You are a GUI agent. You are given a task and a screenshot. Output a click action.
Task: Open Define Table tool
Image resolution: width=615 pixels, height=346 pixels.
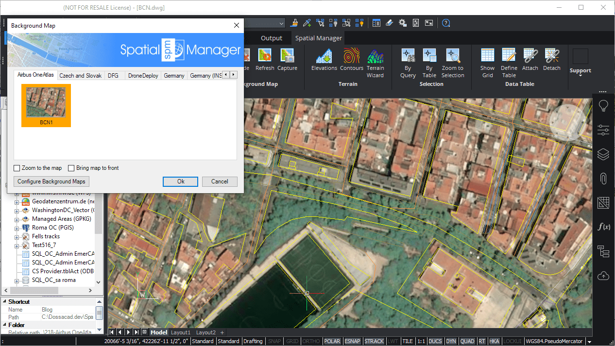point(509,63)
